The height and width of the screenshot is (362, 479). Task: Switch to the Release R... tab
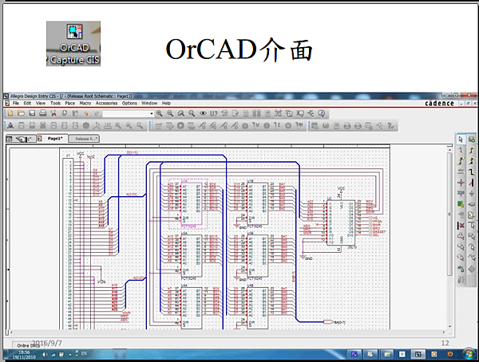click(x=84, y=139)
